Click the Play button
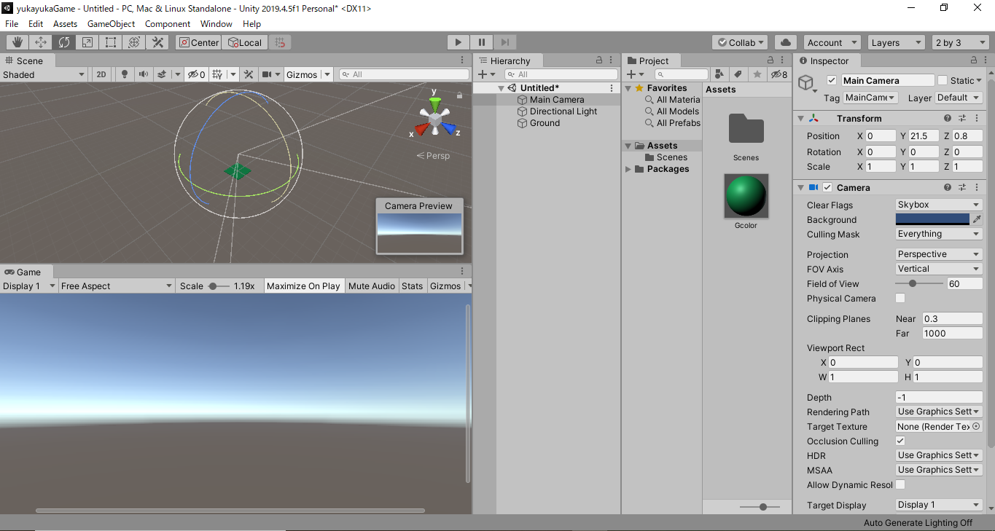The width and height of the screenshot is (995, 531). pos(458,42)
